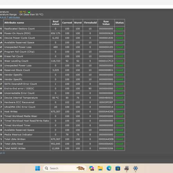Click the Raw Value column header
Viewport: 173px width, 173px height.
106,23
